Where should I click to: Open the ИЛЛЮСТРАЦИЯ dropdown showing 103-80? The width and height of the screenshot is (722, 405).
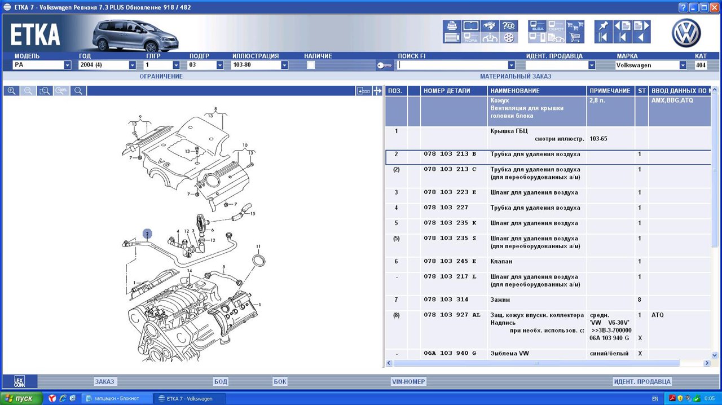click(284, 65)
